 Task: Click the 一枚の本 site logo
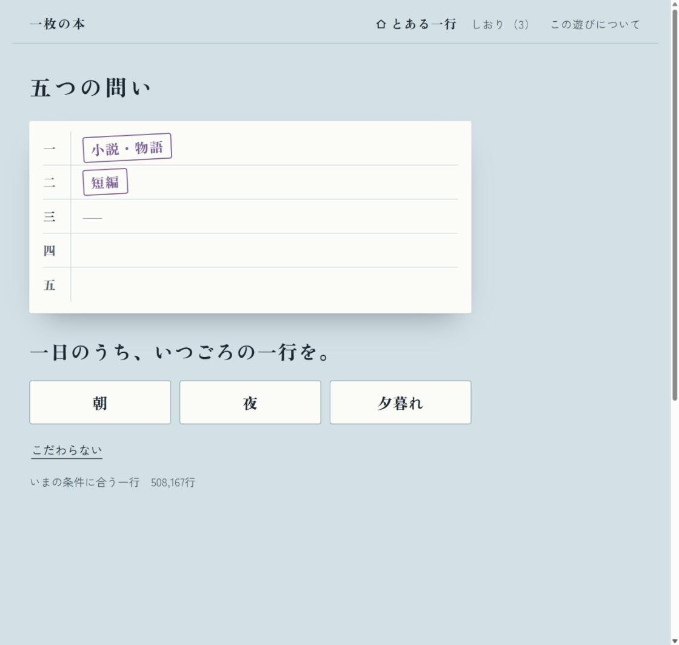point(58,24)
